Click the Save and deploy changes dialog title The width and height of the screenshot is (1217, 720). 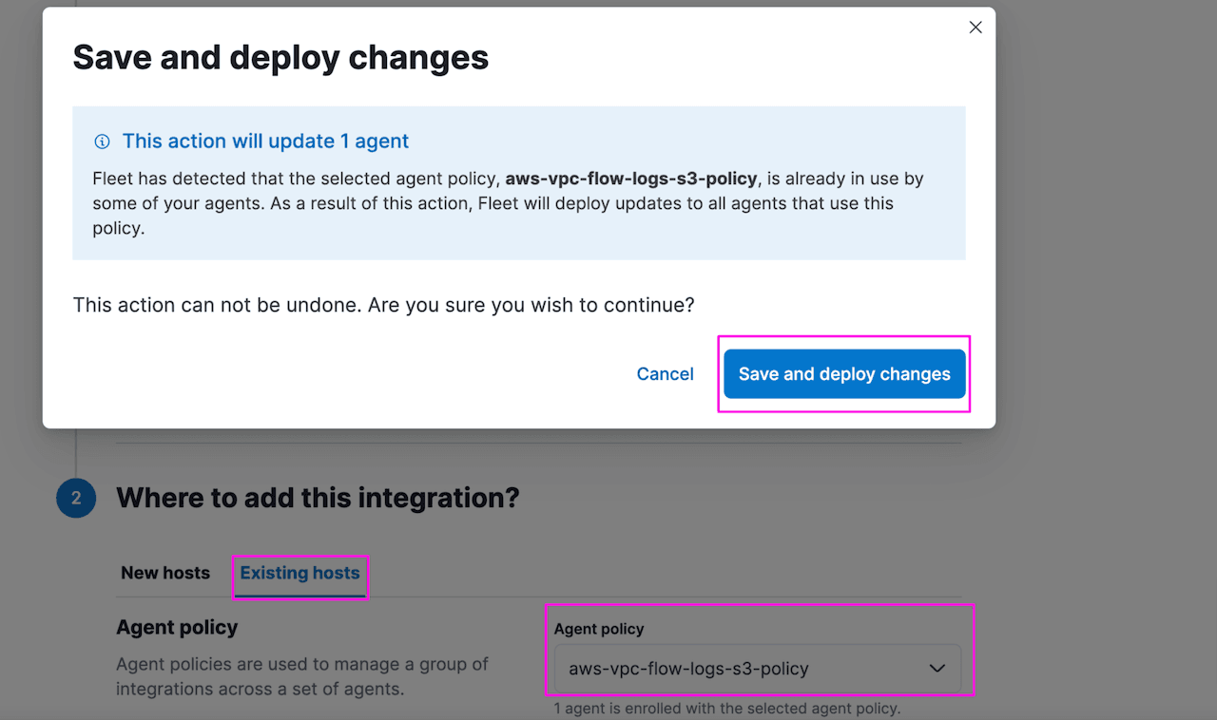[x=280, y=57]
